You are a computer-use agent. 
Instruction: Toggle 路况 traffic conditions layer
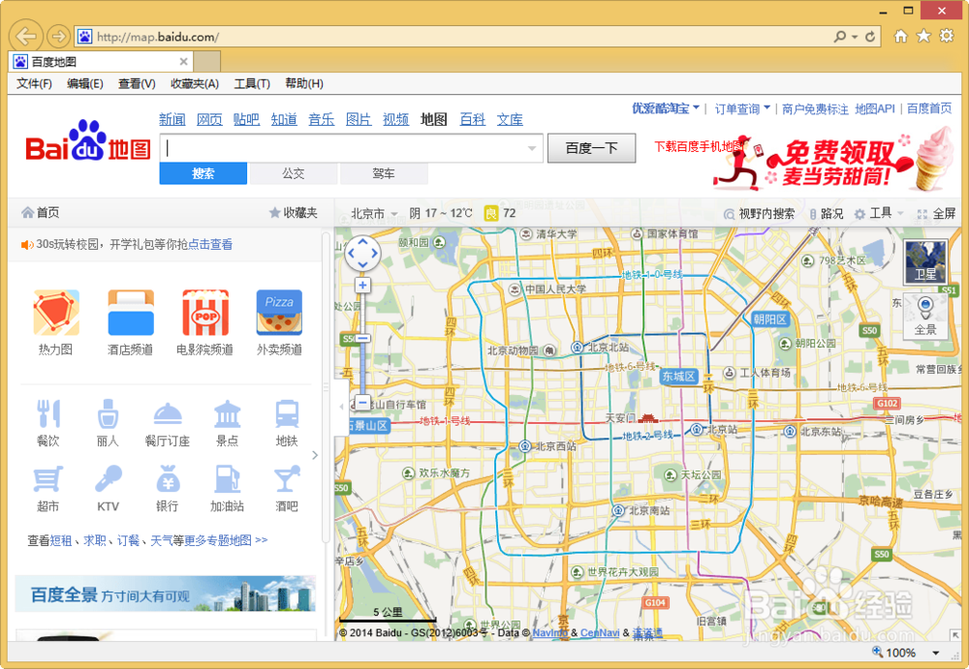[x=827, y=214]
